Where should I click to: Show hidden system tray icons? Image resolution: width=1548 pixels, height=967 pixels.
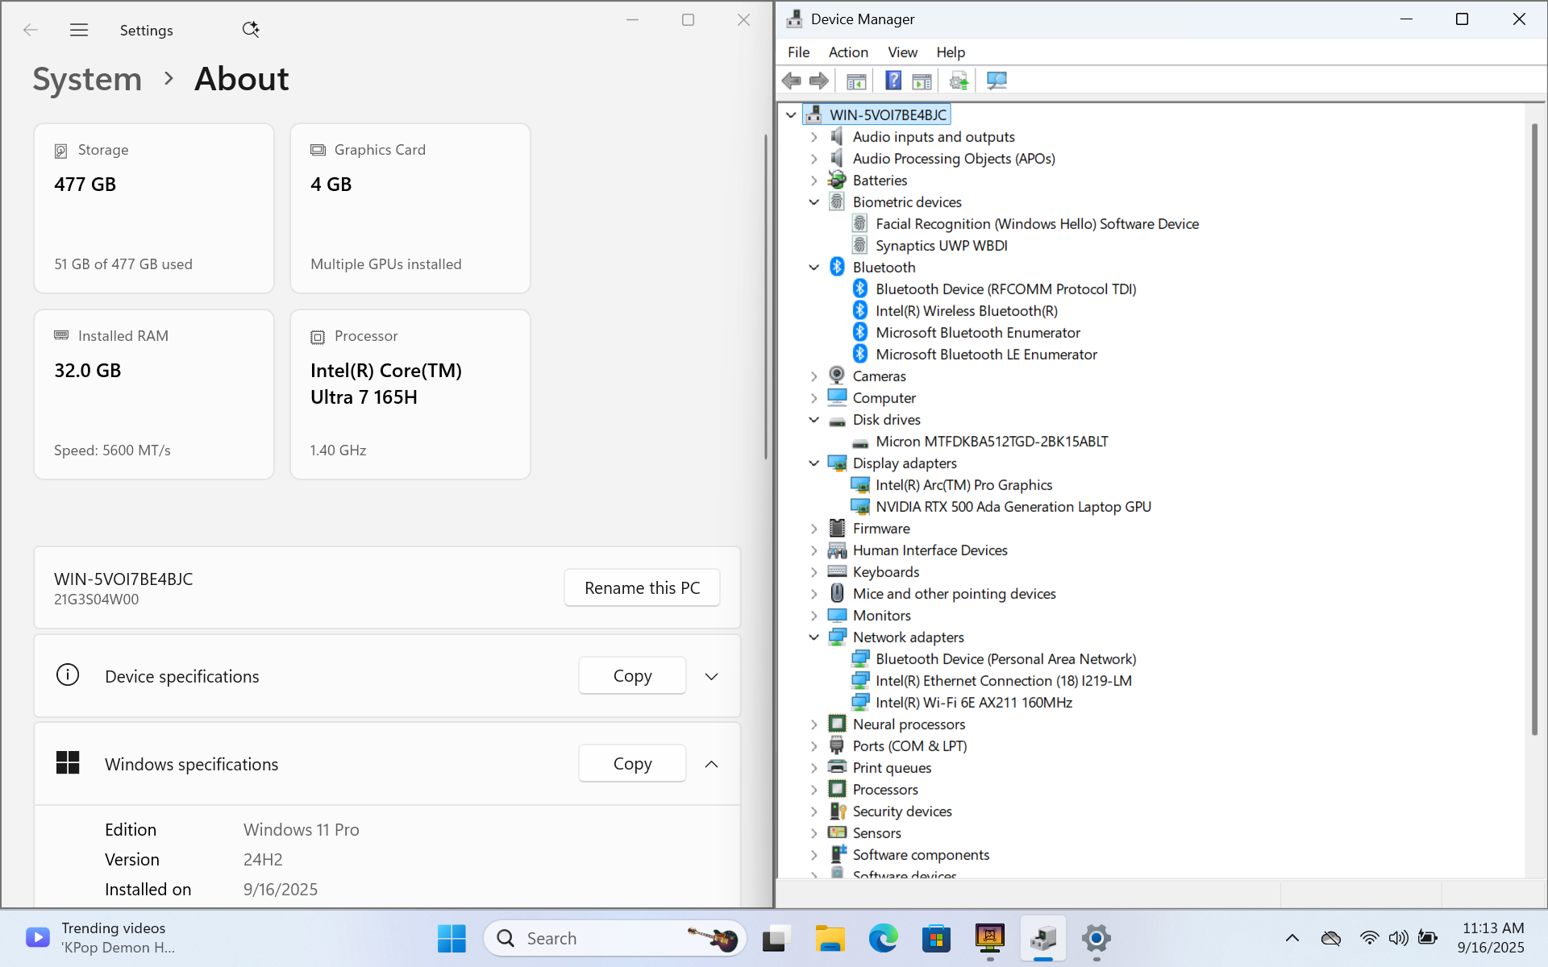[x=1292, y=938]
